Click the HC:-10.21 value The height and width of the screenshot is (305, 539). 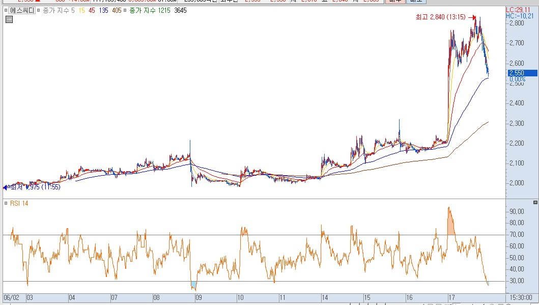click(520, 16)
